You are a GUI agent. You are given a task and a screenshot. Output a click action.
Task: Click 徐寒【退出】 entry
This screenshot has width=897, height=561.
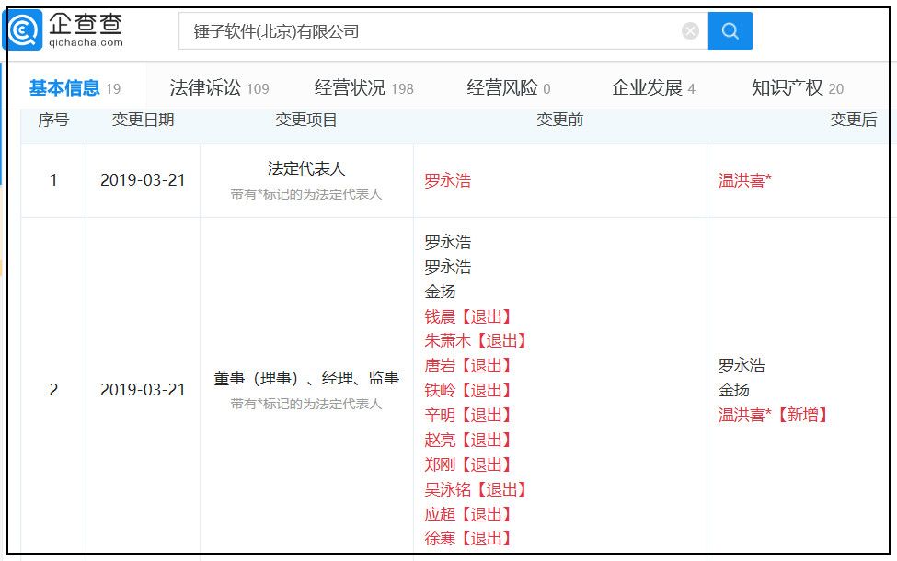pos(468,538)
